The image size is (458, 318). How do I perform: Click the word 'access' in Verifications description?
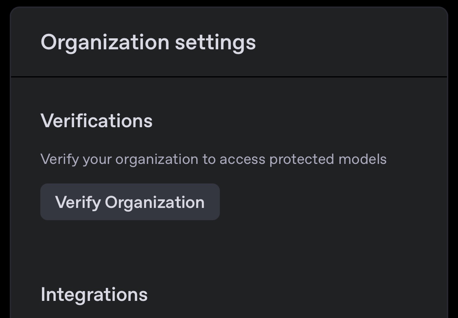pos(243,160)
